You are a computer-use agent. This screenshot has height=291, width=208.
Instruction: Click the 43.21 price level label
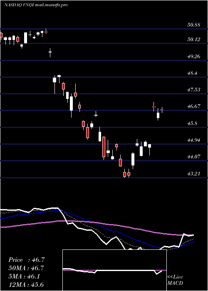coord(194,174)
